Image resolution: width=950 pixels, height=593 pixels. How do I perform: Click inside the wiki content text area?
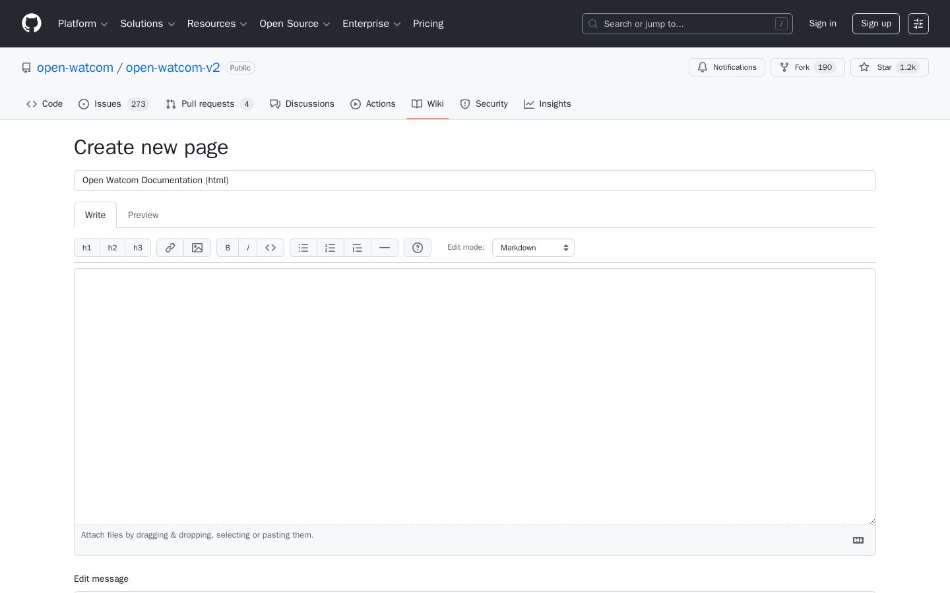(x=475, y=397)
